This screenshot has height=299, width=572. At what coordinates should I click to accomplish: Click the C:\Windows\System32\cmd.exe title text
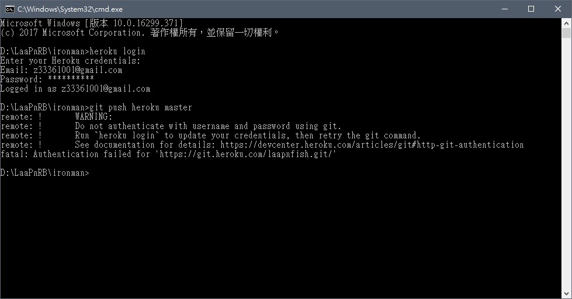70,9
